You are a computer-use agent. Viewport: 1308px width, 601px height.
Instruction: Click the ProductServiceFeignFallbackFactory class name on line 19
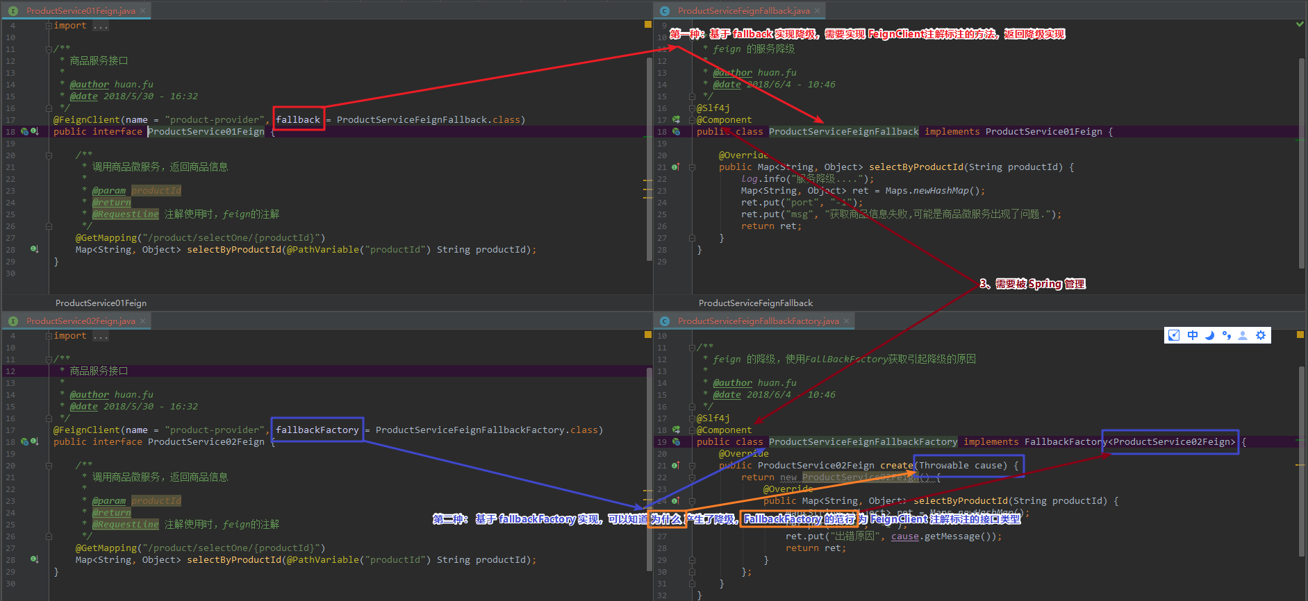(863, 441)
